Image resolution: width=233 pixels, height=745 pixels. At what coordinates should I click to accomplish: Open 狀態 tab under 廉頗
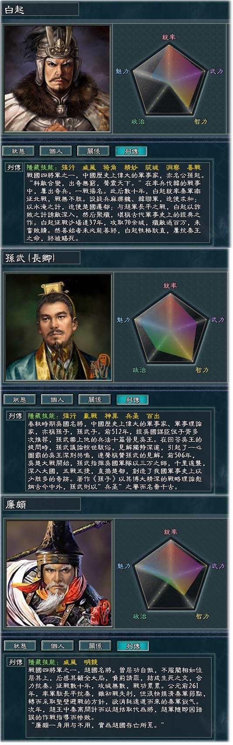(x=20, y=646)
